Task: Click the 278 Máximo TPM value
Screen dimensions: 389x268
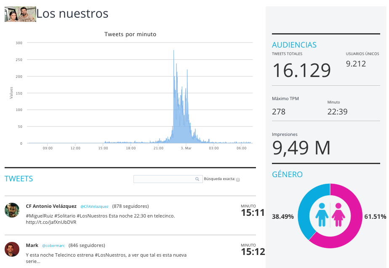Action: point(279,112)
